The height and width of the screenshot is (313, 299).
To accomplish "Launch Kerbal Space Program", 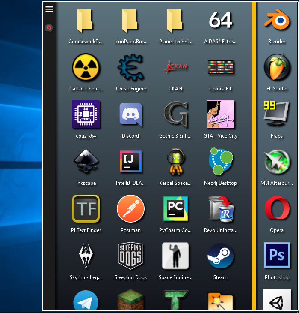I will pyautogui.click(x=175, y=162).
